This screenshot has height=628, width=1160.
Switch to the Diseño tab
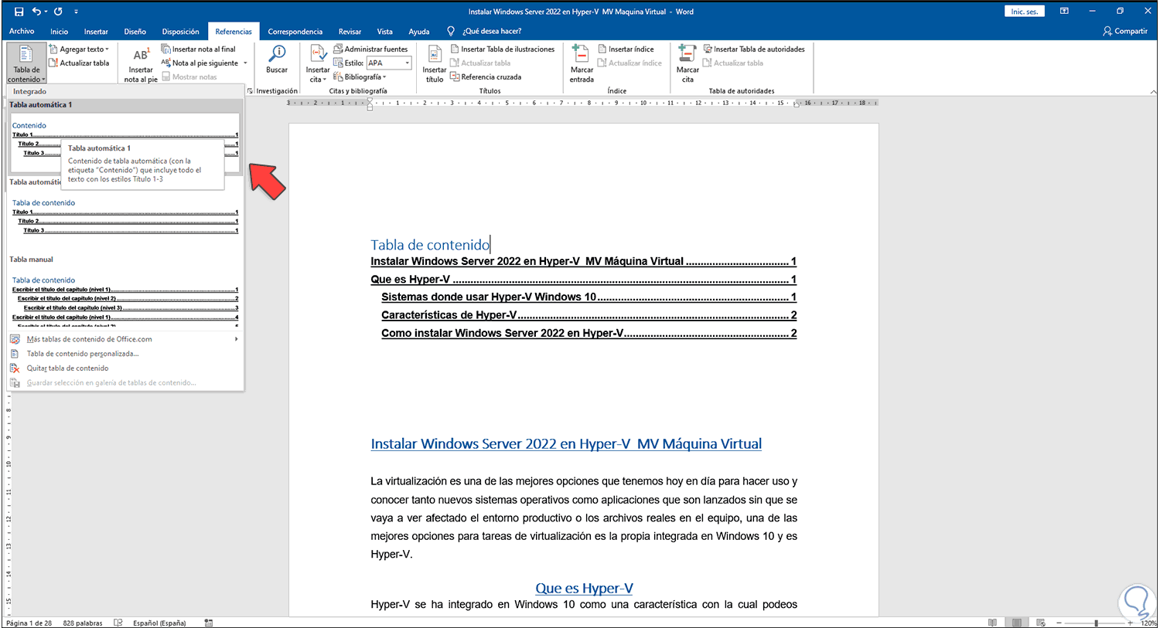tap(135, 32)
